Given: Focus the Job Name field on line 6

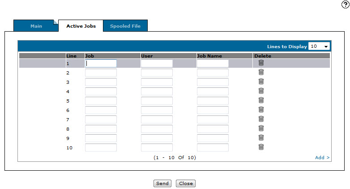Looking at the screenshot, I should coord(213,110).
